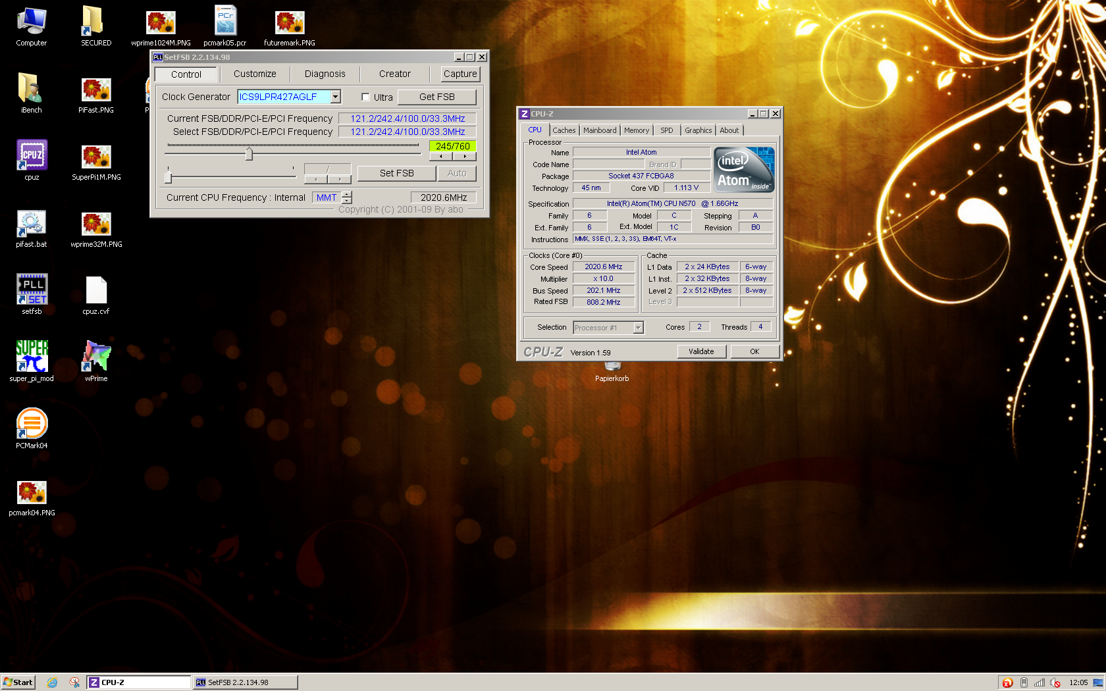Open CPU-Z Mainboard tab
The width and height of the screenshot is (1106, 691).
click(x=600, y=130)
